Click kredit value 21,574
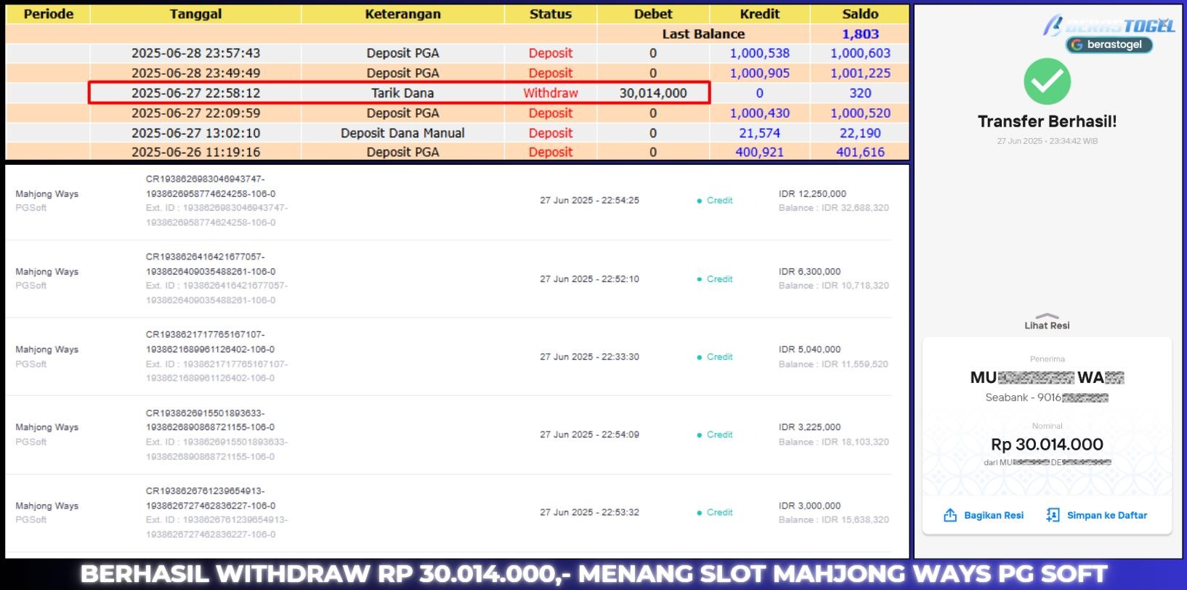This screenshot has width=1187, height=590. [x=760, y=133]
